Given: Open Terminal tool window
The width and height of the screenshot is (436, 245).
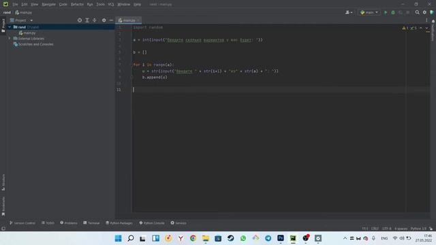Looking at the screenshot, I should pos(91,223).
